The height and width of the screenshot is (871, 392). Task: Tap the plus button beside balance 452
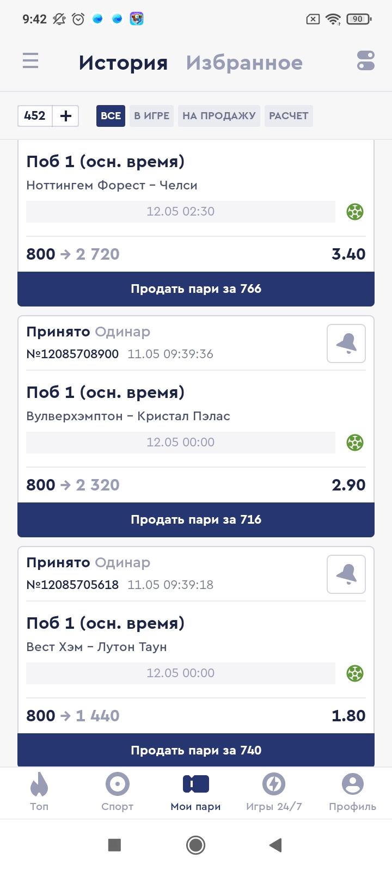[66, 116]
